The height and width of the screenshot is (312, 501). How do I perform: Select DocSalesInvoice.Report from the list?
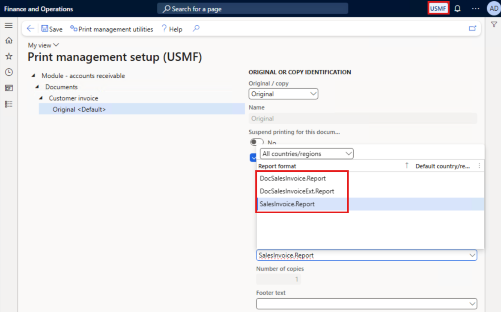(292, 178)
